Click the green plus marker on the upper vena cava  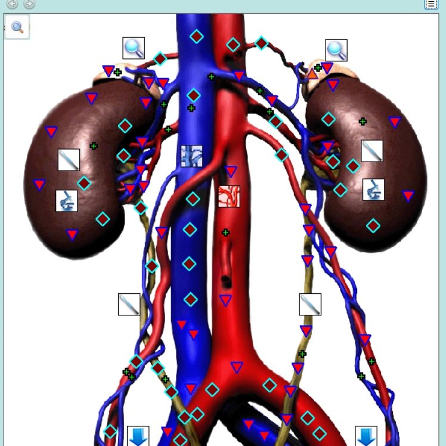(x=191, y=108)
